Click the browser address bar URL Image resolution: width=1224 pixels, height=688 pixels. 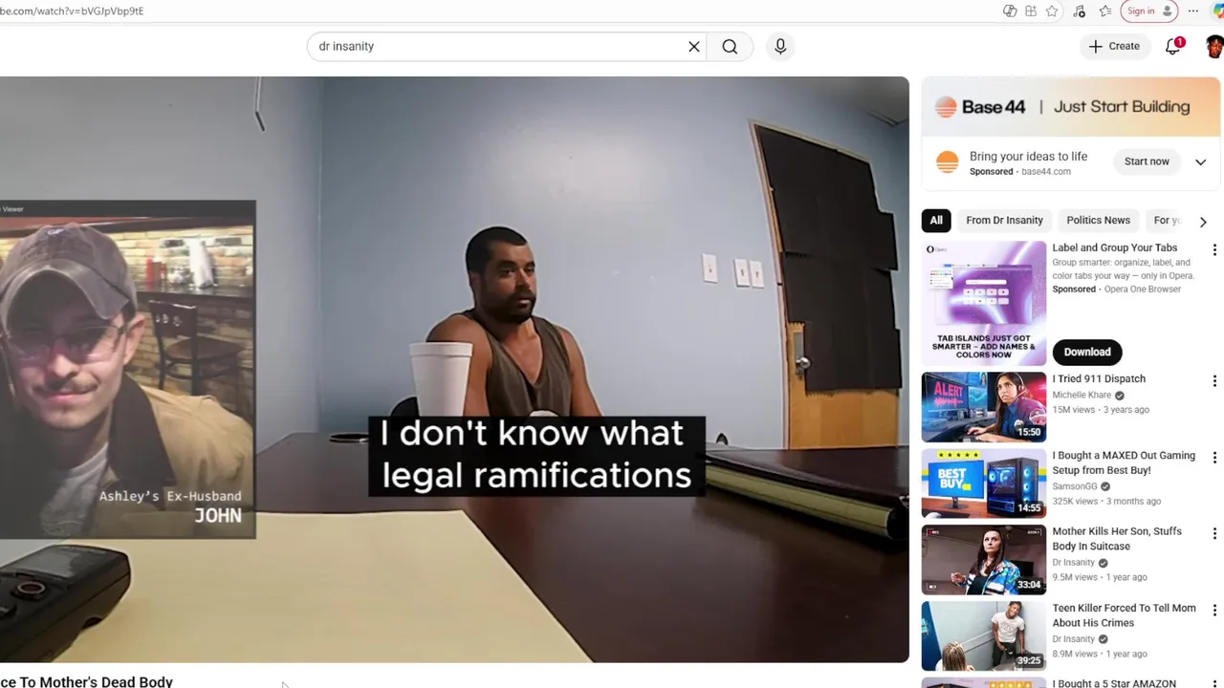point(72,11)
